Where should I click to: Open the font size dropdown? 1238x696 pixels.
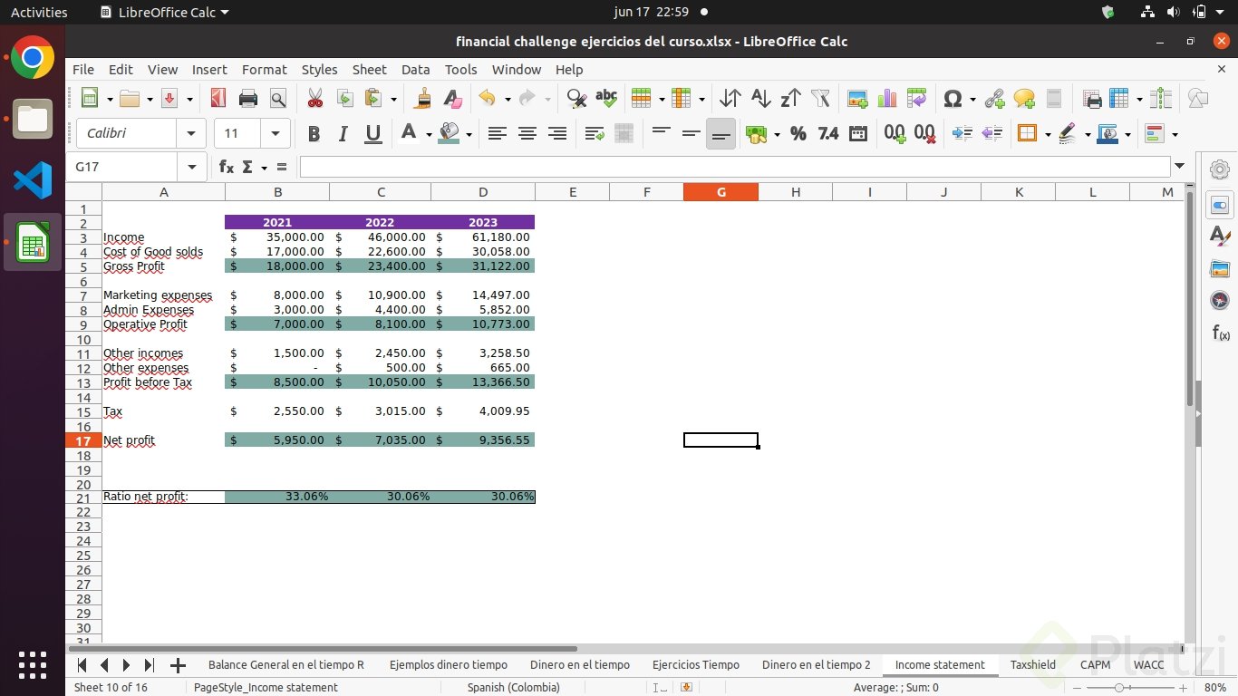(277, 133)
